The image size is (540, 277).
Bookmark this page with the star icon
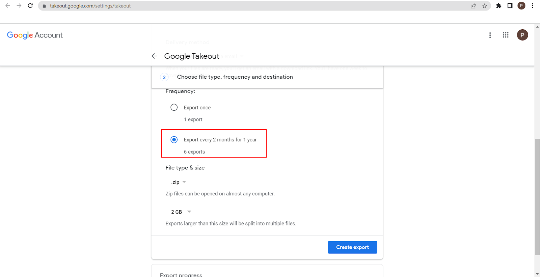point(485,6)
